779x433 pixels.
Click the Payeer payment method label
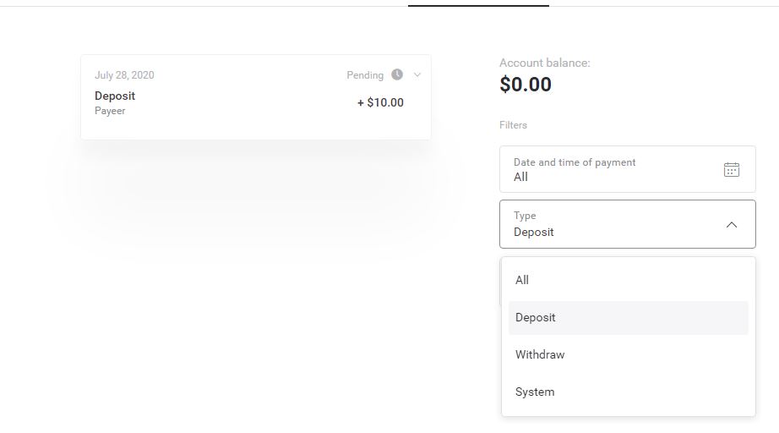pyautogui.click(x=110, y=111)
